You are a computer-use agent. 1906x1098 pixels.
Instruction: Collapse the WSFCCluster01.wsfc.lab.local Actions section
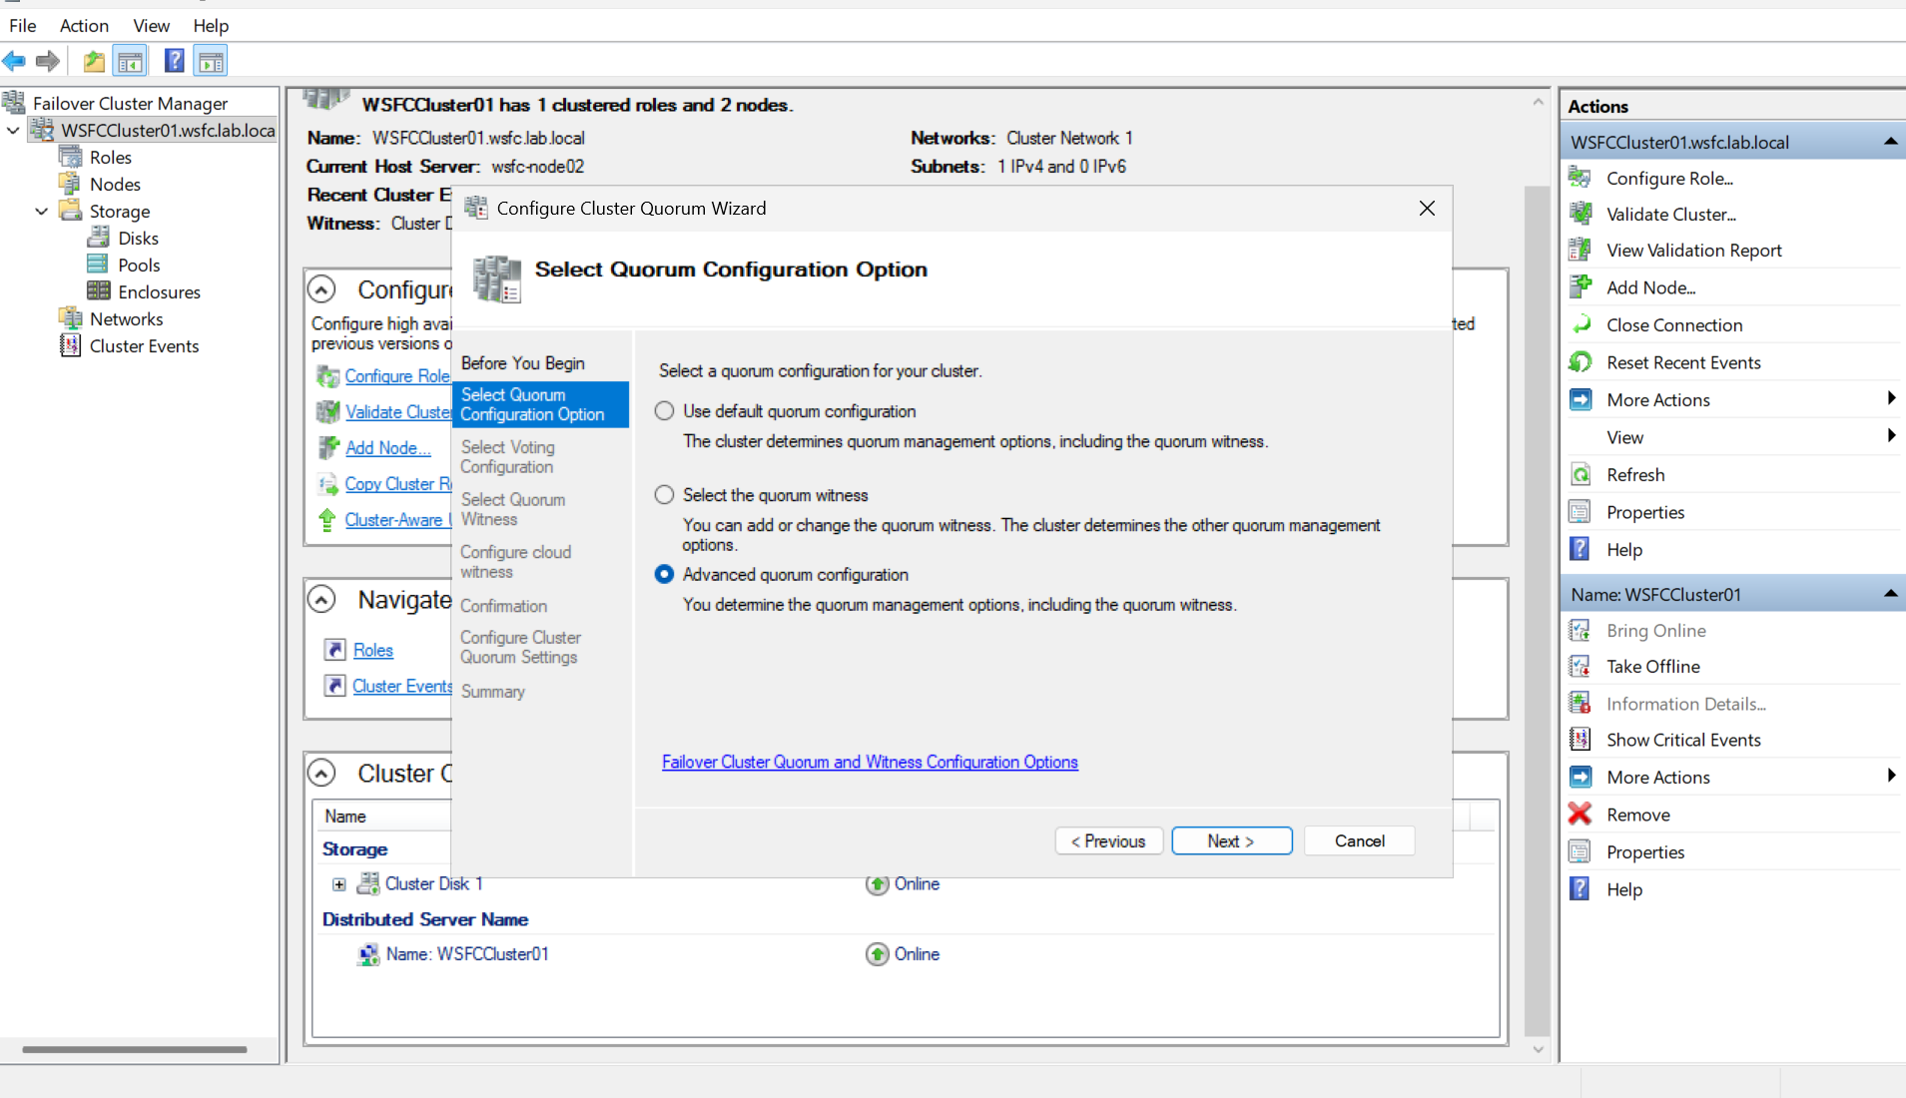click(x=1890, y=142)
